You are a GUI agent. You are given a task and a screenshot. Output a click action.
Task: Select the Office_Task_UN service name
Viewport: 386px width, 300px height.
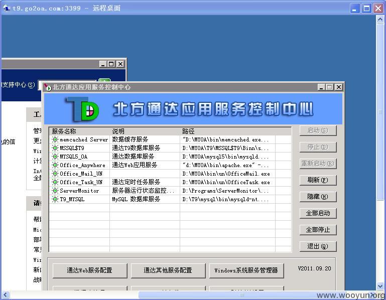81,182
